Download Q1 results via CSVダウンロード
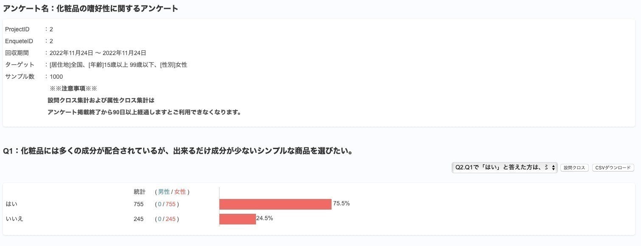Screen dimensions: 641x246 coord(613,167)
